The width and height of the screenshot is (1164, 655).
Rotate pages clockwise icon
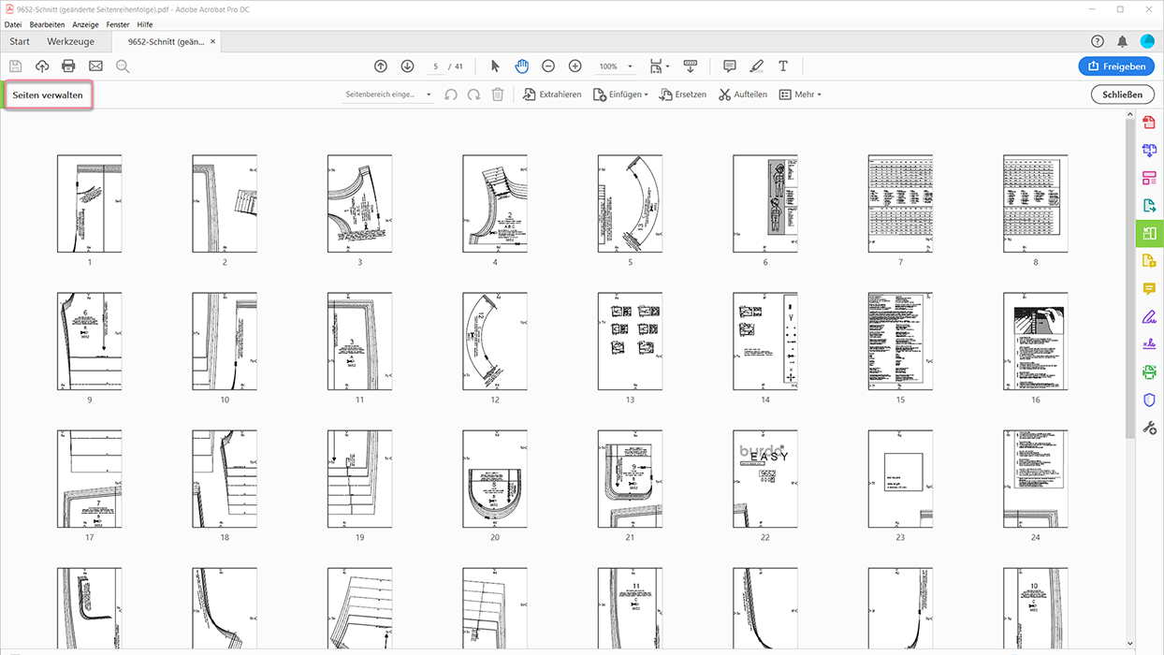click(474, 95)
